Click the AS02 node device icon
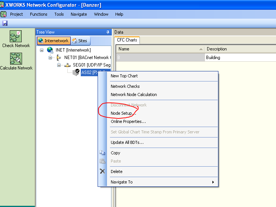Image resolution: width=276 pixels, height=207 pixels. coord(76,72)
